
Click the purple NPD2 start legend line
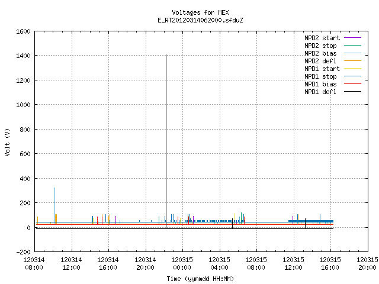click(353, 38)
